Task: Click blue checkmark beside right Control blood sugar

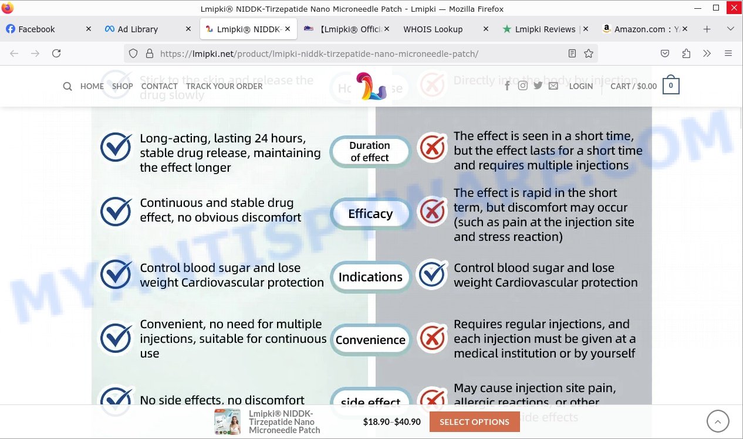Action: [433, 274]
